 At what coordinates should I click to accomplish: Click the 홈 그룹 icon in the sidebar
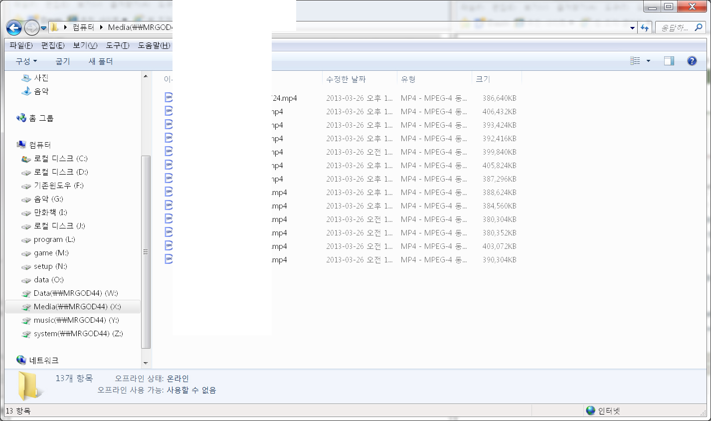click(21, 118)
